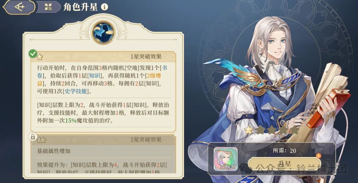Select the last dark star of character rating

coord(295,130)
